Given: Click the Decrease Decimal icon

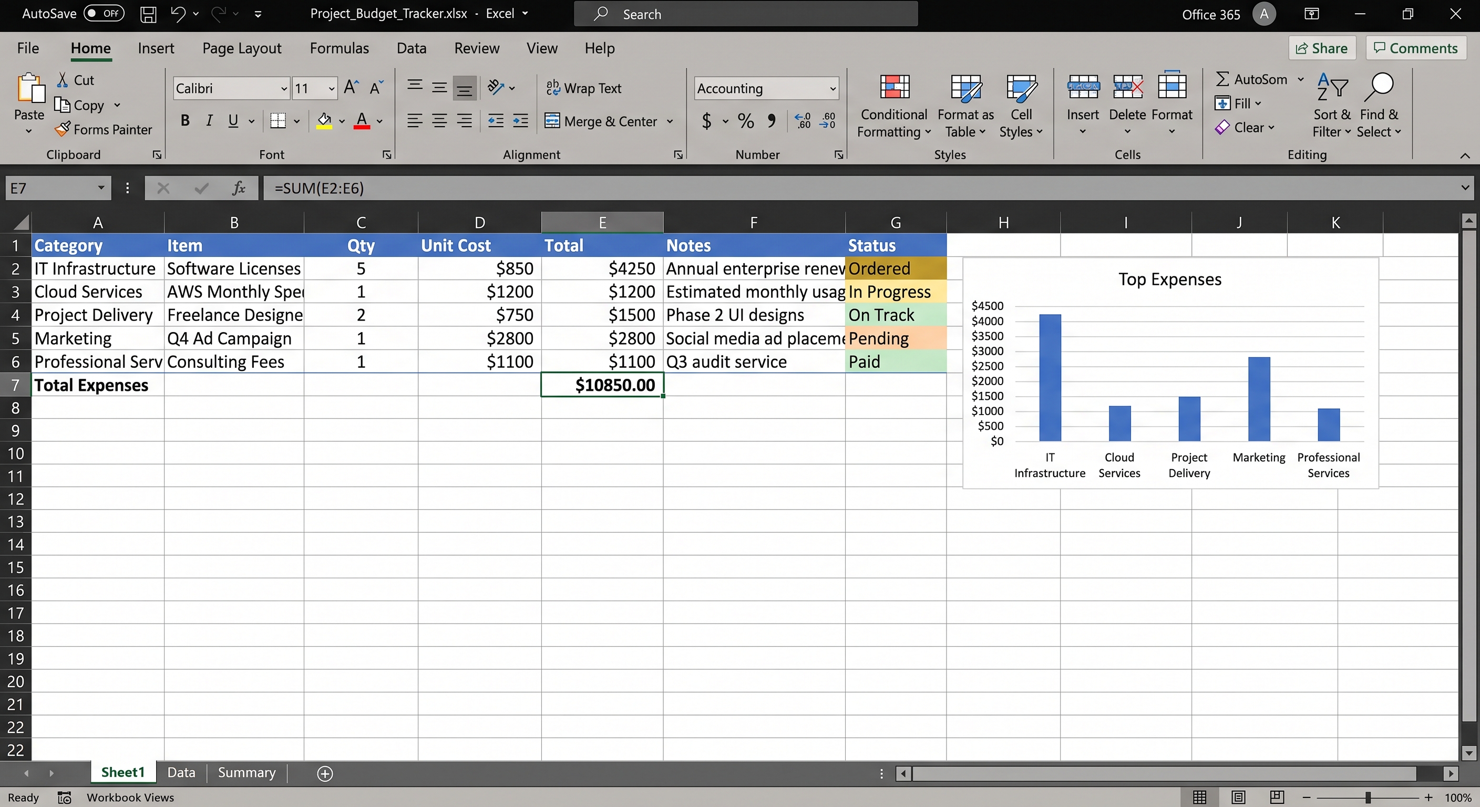Looking at the screenshot, I should tap(828, 121).
